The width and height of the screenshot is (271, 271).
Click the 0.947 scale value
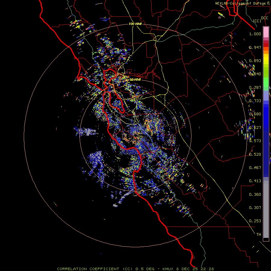(255, 47)
